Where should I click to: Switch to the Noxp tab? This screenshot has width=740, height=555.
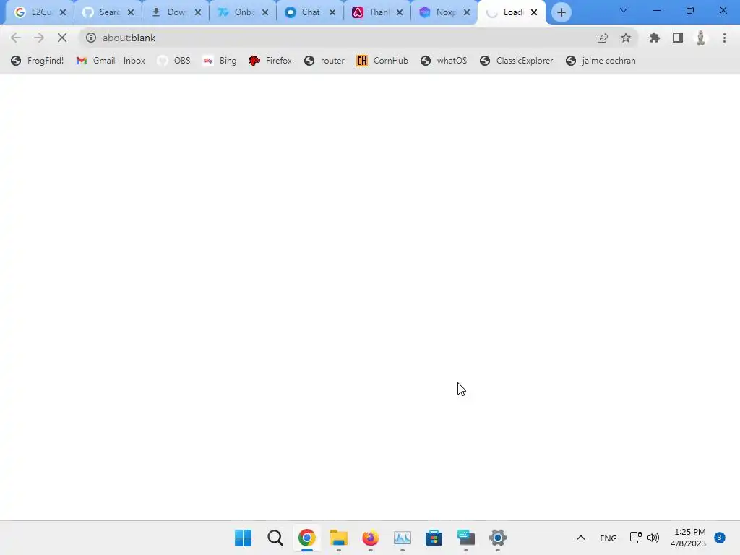pyautogui.click(x=437, y=12)
